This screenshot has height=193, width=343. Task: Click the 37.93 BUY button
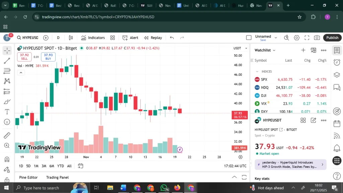[x=48, y=57]
